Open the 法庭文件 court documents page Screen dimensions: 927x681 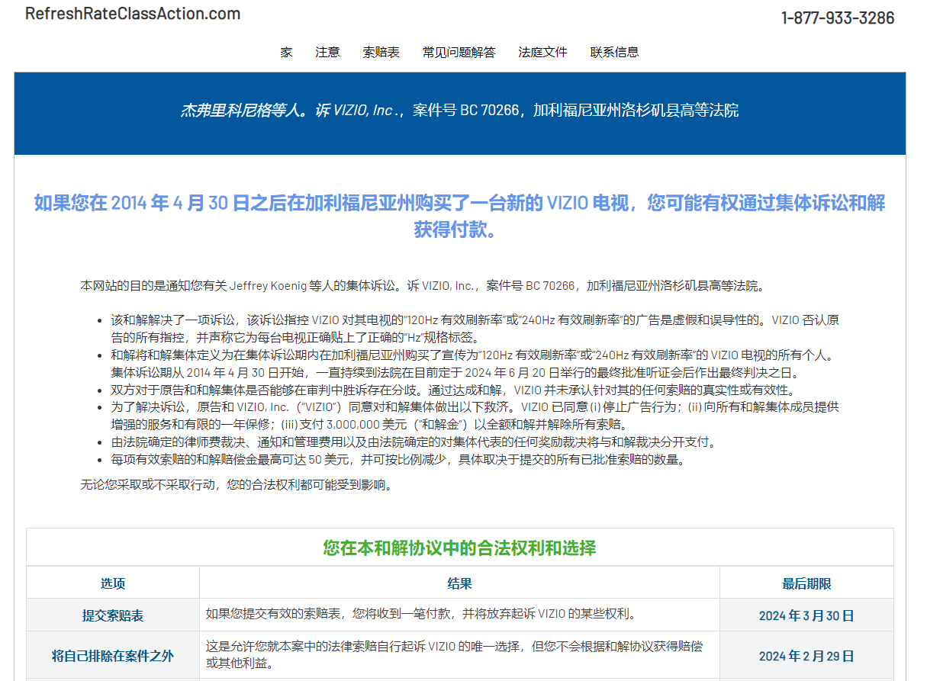543,52
